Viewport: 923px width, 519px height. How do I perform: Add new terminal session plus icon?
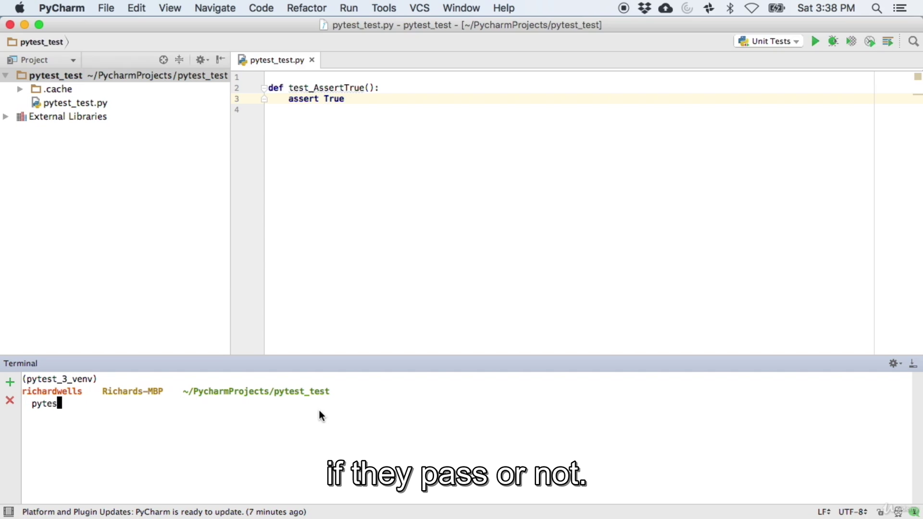tap(10, 383)
